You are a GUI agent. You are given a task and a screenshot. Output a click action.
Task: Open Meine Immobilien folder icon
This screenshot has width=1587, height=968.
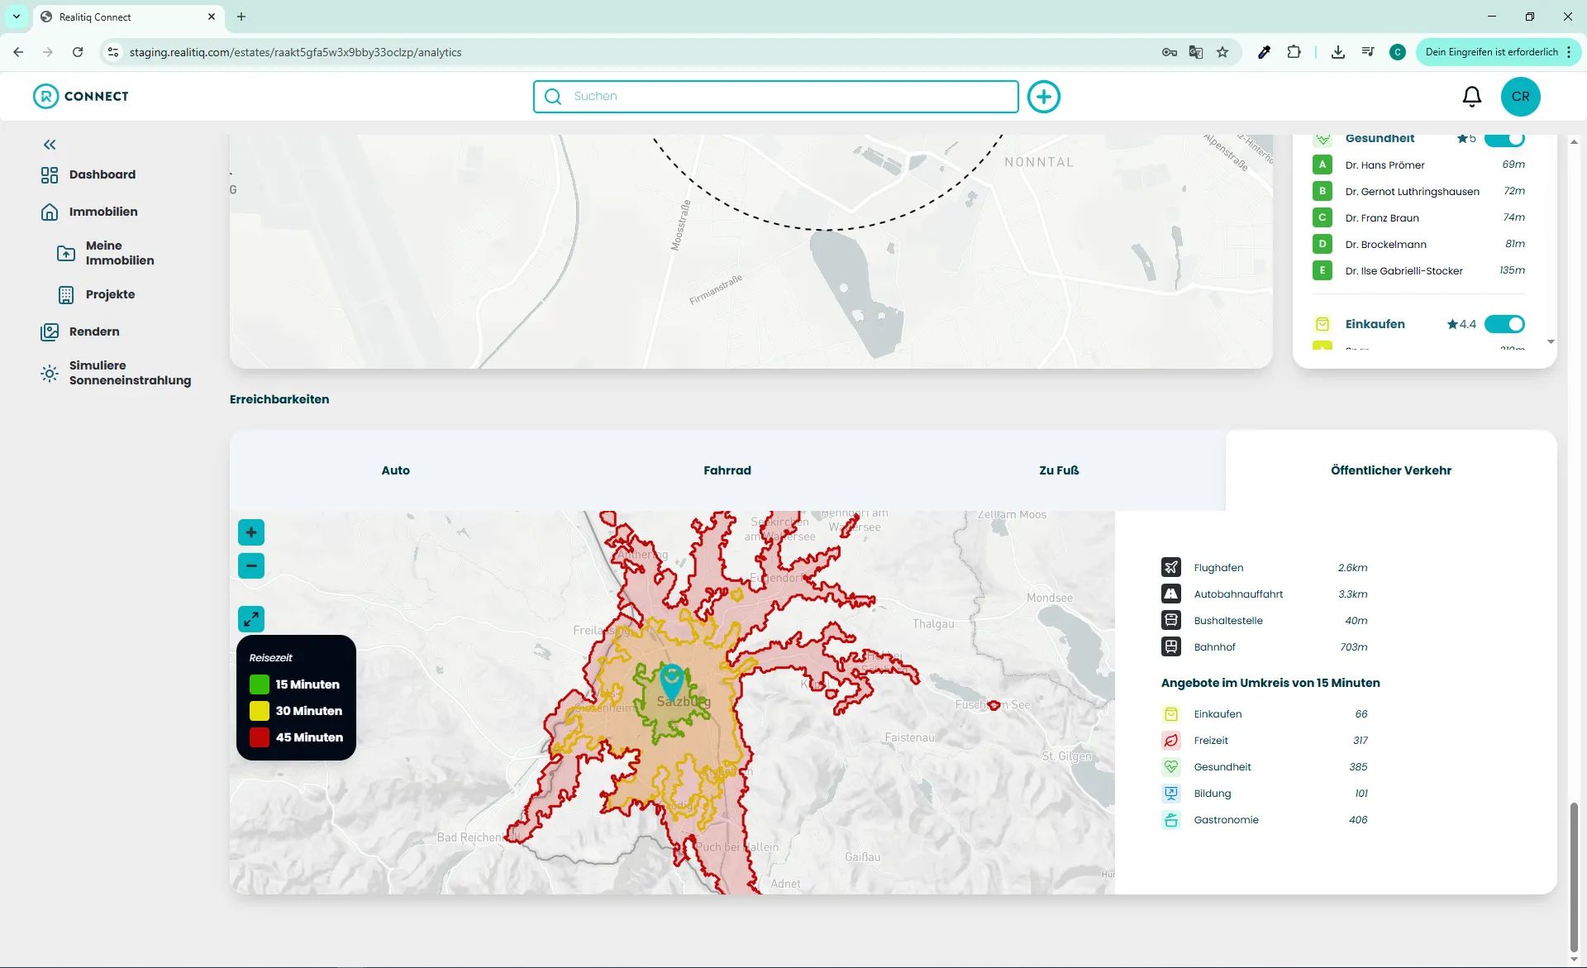click(x=66, y=253)
